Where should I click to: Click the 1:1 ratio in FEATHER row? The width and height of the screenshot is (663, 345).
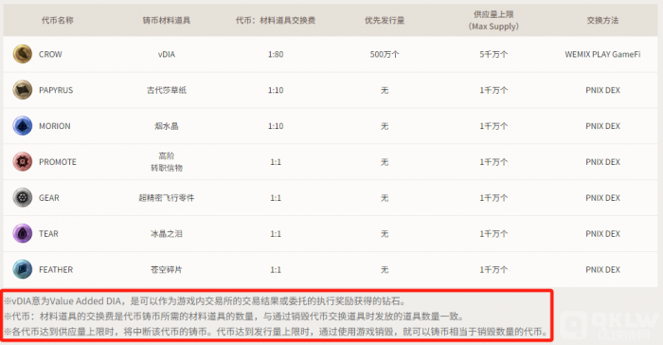(276, 270)
